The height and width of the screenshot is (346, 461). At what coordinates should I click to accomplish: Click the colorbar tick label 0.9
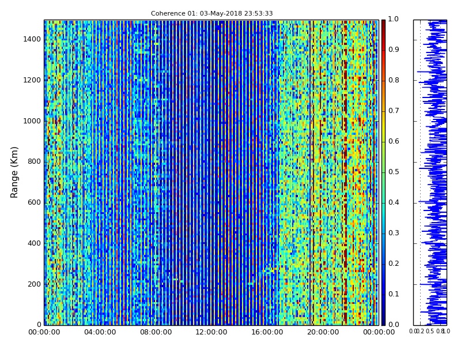coord(394,50)
